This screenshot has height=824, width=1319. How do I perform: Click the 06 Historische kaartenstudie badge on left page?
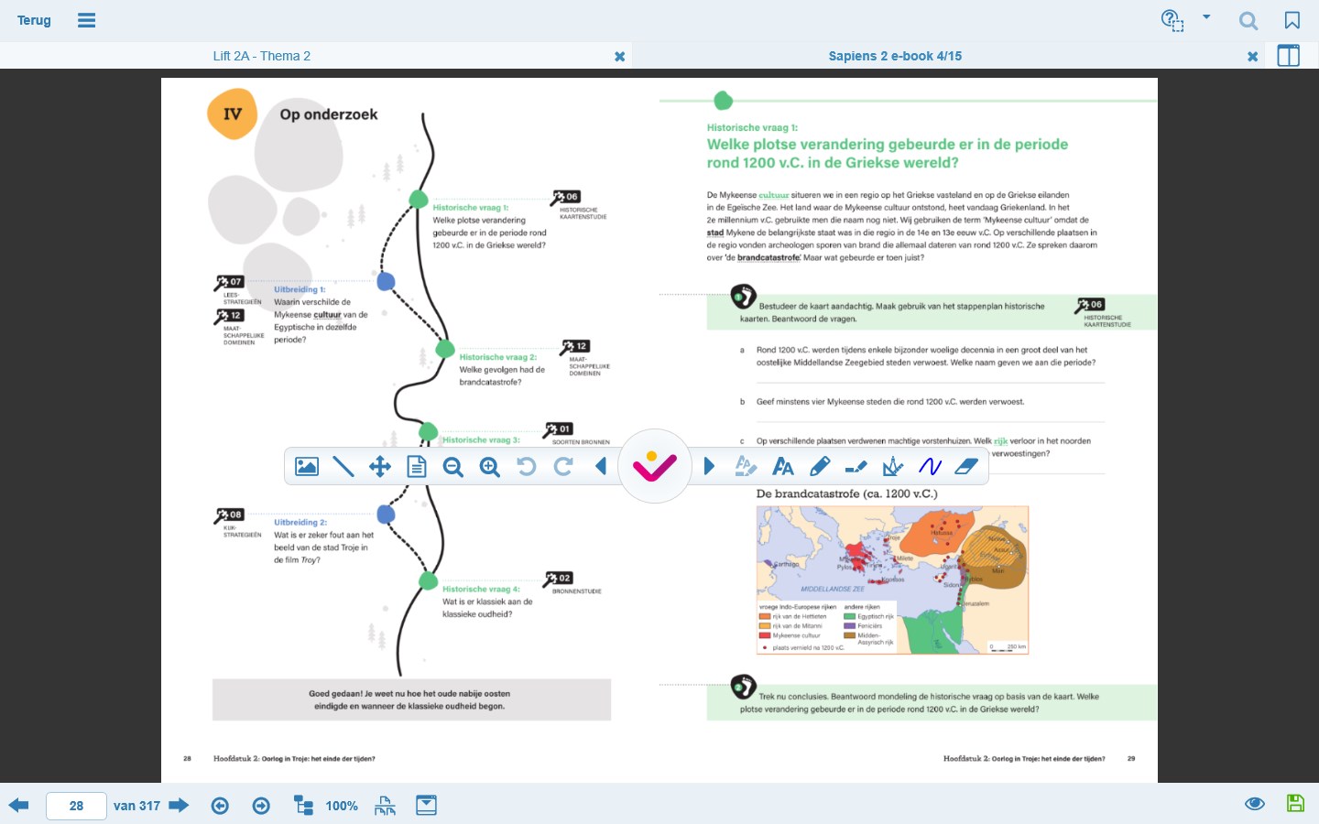(x=566, y=197)
